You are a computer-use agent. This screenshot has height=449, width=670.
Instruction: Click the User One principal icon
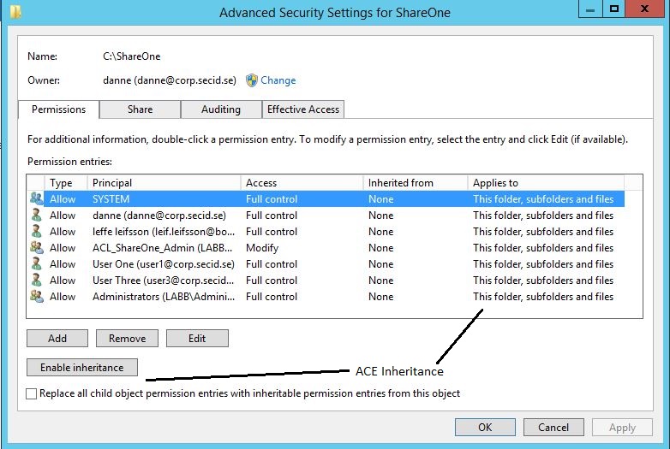coord(36,264)
